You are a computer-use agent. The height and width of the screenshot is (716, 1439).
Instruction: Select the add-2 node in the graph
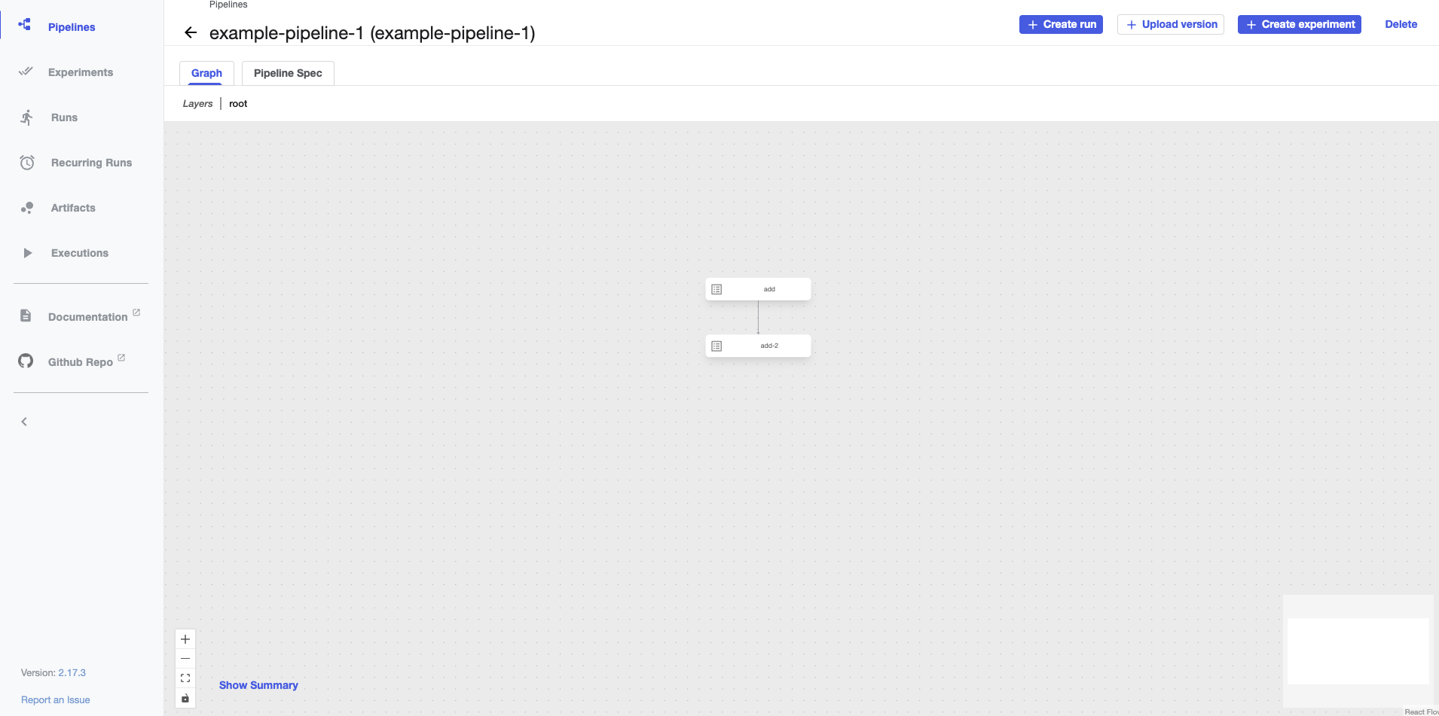[758, 346]
